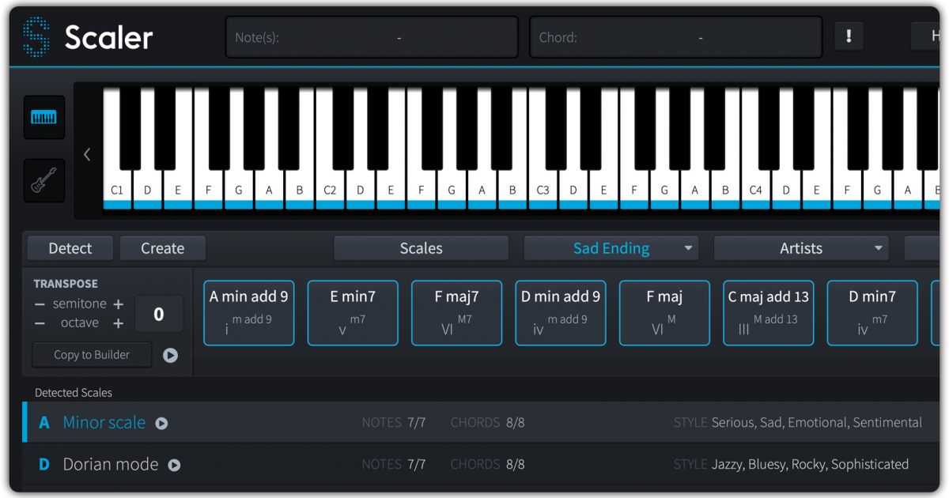Increase semitone transpose with plus

coord(119,304)
